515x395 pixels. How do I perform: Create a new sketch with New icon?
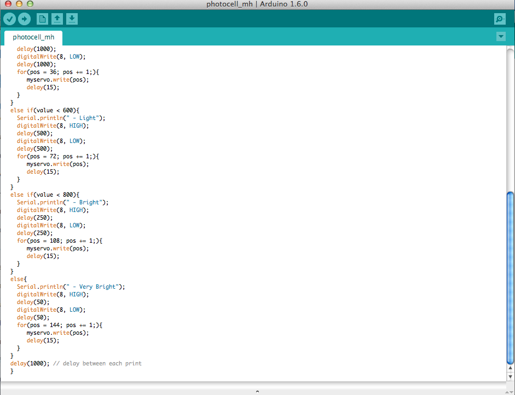(42, 19)
